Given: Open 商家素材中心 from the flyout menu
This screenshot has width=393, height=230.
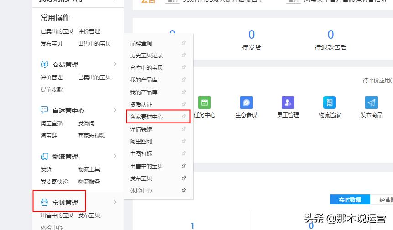Looking at the screenshot, I should coord(147,117).
